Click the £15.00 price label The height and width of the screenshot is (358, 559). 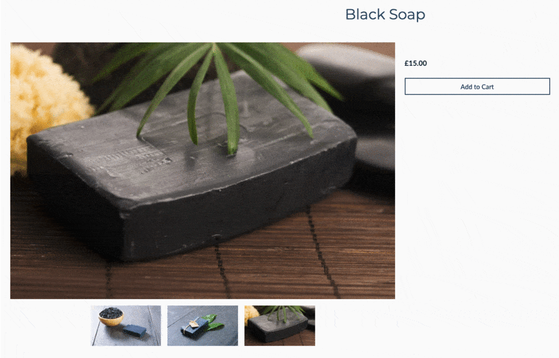[415, 63]
